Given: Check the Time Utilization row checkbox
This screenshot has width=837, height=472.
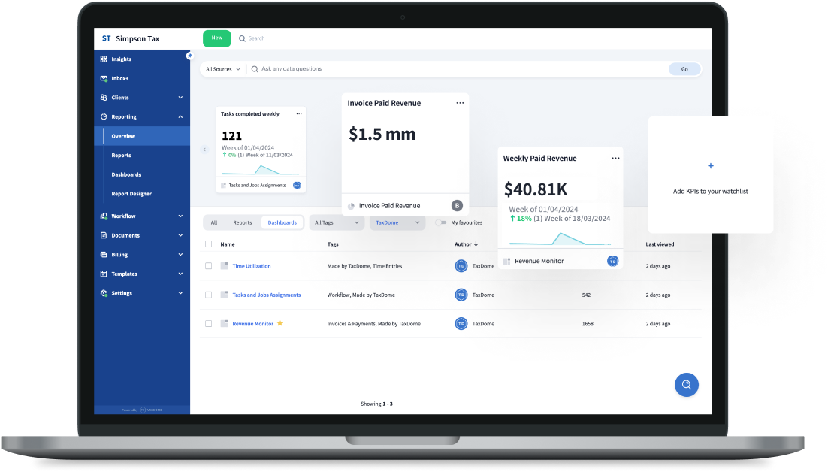Looking at the screenshot, I should (x=209, y=266).
